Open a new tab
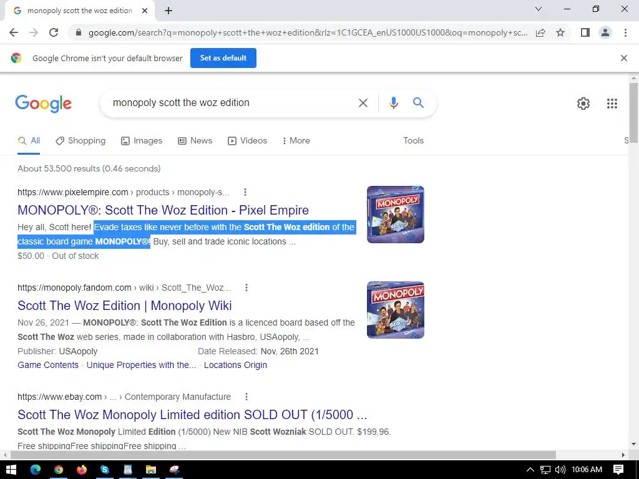This screenshot has height=479, width=639. (168, 11)
